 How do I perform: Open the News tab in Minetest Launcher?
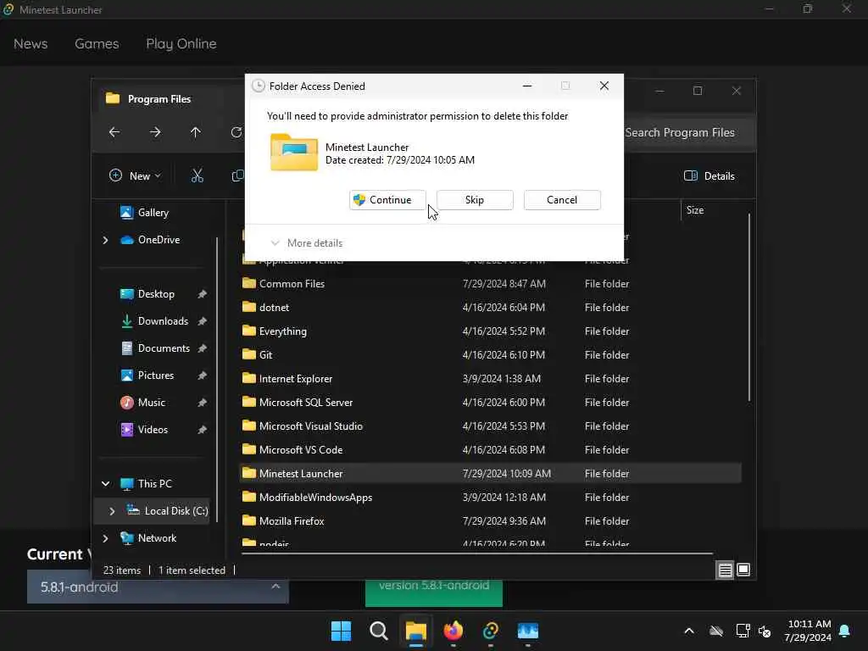(31, 44)
